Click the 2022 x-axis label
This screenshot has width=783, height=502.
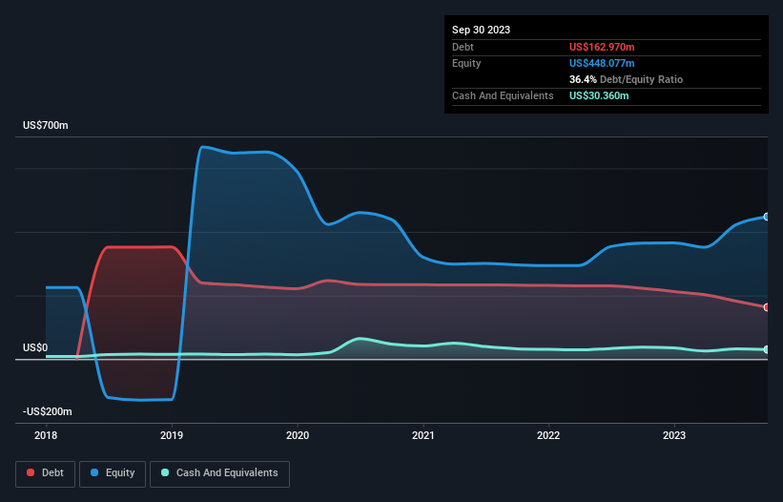tap(548, 435)
